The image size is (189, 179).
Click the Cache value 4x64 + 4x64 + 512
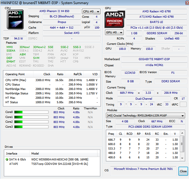pyautogui.click(x=62, y=28)
